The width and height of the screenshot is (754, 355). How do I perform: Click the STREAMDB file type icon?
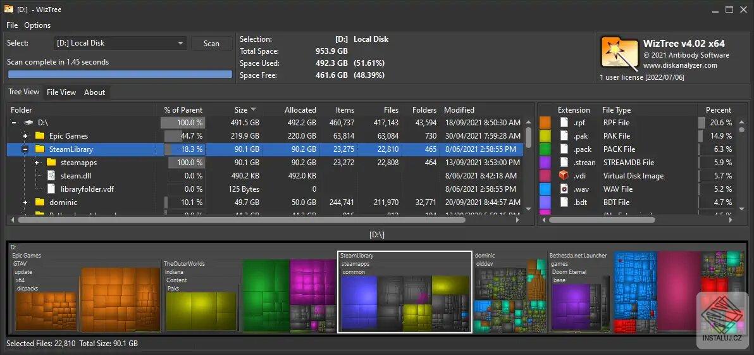click(564, 163)
